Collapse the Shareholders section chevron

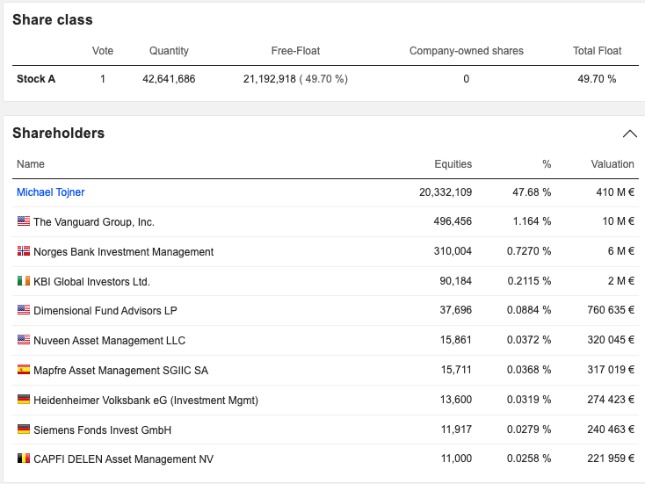pyautogui.click(x=630, y=134)
